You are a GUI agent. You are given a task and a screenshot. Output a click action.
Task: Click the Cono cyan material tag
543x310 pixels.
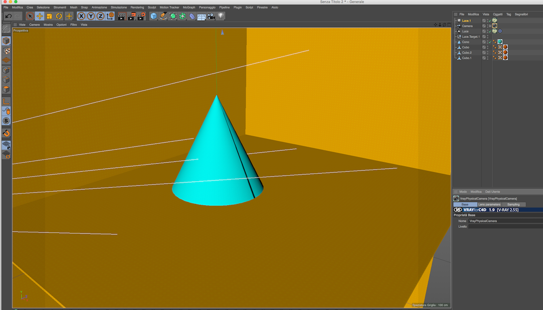click(500, 41)
